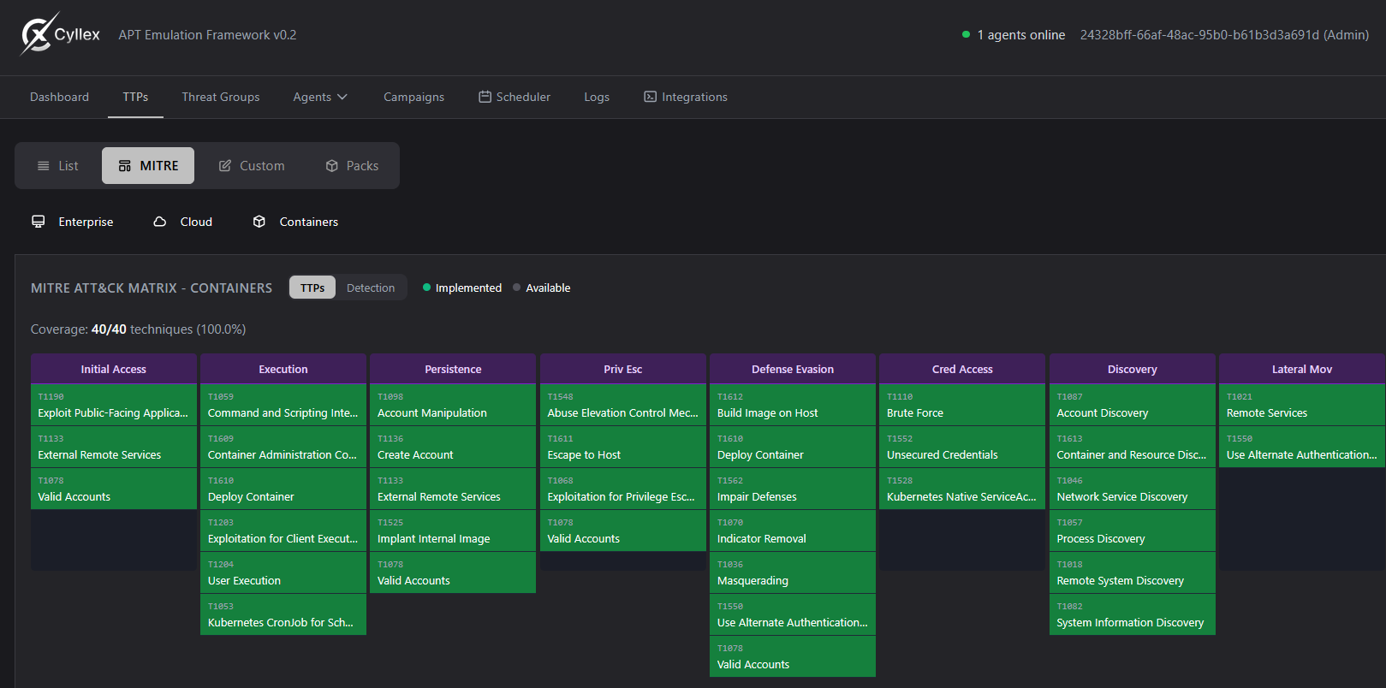Open T1087 Account Discovery cell
Screen dimensions: 1386x688
[x=1133, y=405]
